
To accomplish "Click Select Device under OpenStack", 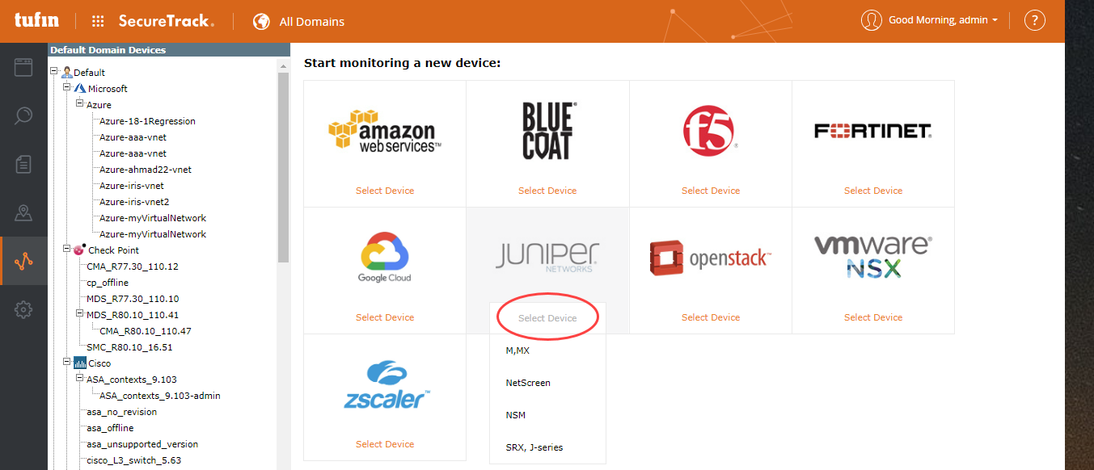I will coord(711,317).
